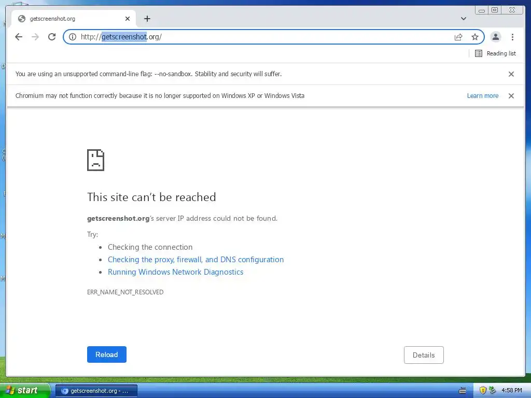The height and width of the screenshot is (398, 531).
Task: Dismiss the no-sandbox warning bar
Action: point(511,74)
